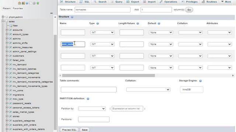The image size is (236, 132).
Task: Click the inv_uoms table icon in tree
Action: [x=11, y=91]
